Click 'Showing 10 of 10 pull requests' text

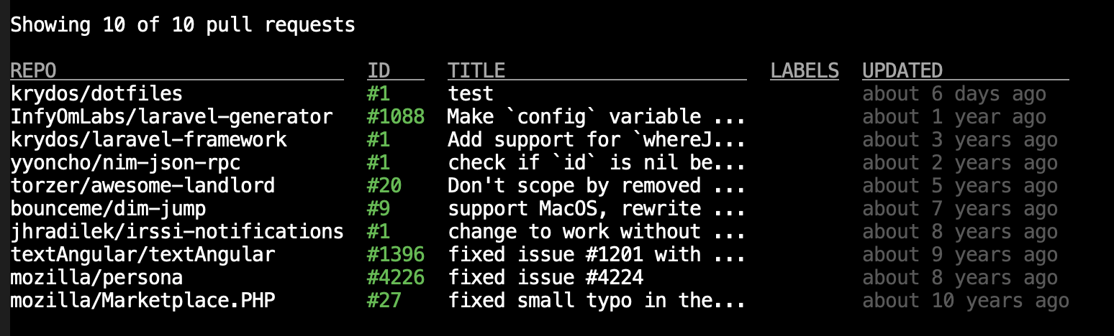pyautogui.click(x=183, y=25)
